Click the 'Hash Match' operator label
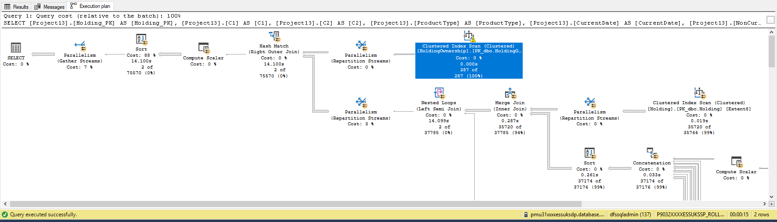777x222 pixels. (x=274, y=46)
